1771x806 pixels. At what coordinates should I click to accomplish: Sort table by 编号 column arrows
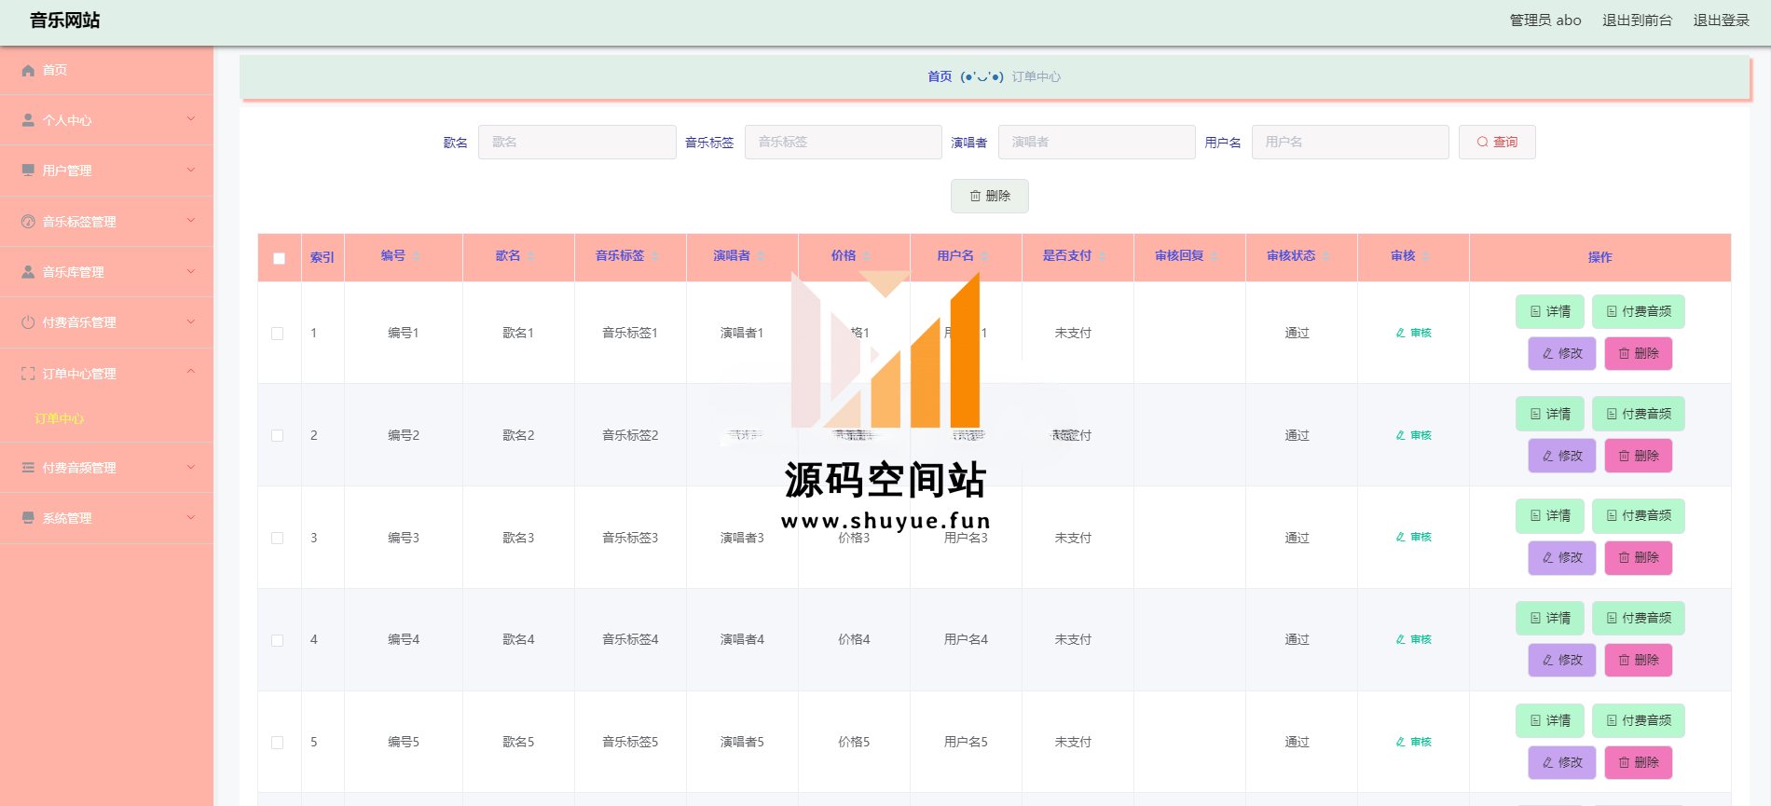(417, 256)
